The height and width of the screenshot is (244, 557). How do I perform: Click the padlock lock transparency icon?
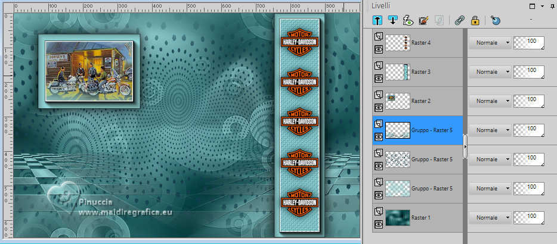[475, 21]
